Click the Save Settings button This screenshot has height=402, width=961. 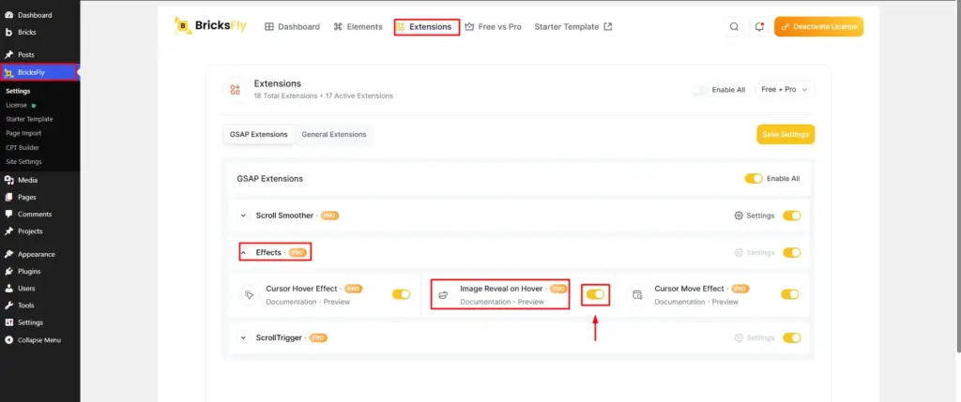[x=786, y=135]
